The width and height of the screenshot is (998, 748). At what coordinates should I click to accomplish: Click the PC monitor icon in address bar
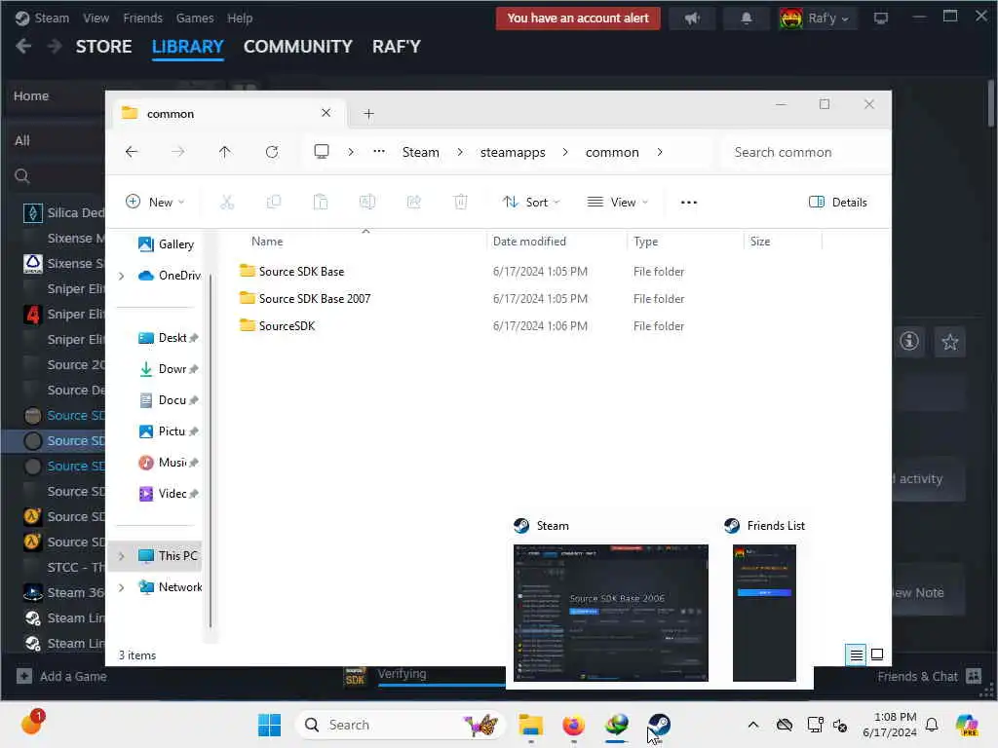(x=322, y=152)
